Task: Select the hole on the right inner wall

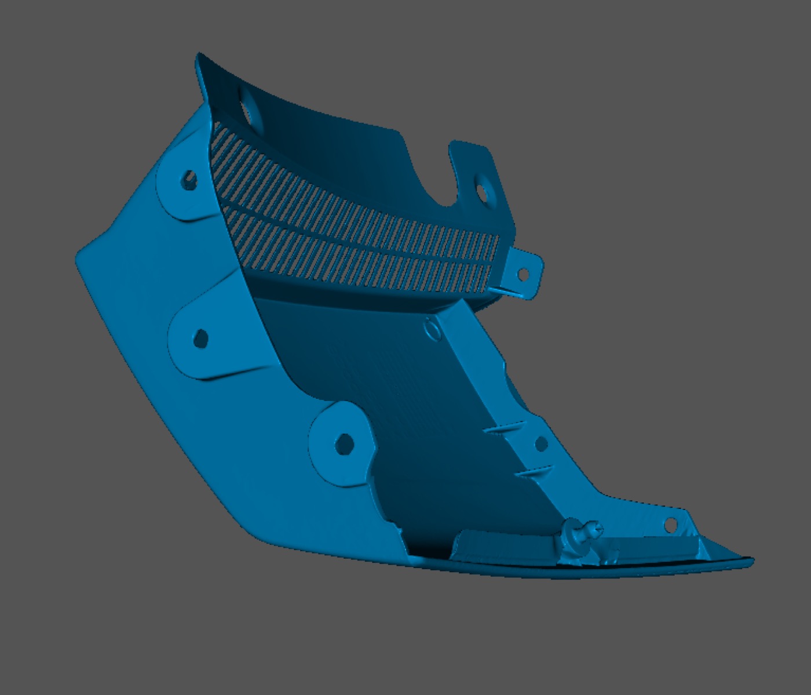Action: coord(541,444)
